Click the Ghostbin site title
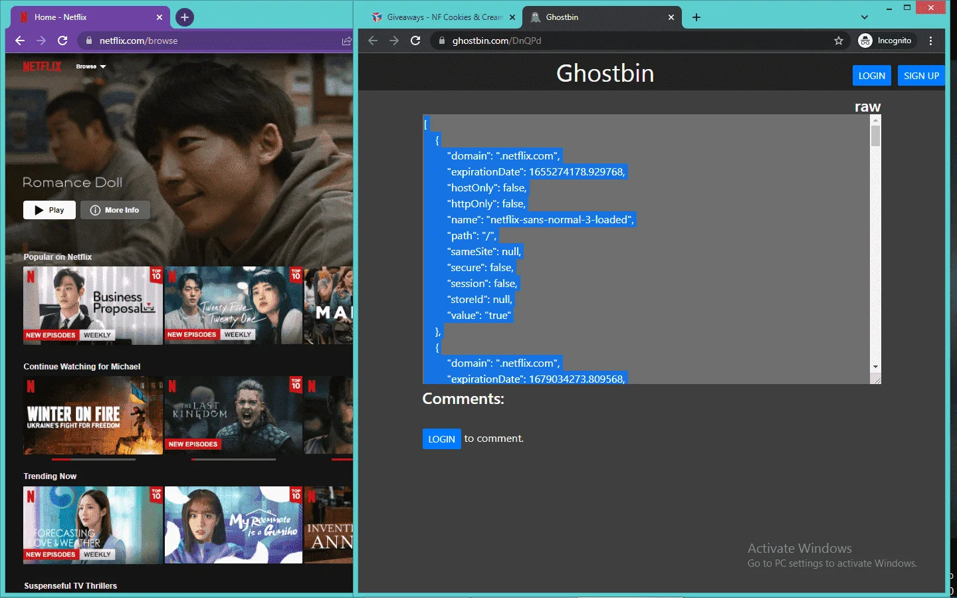 click(x=605, y=73)
